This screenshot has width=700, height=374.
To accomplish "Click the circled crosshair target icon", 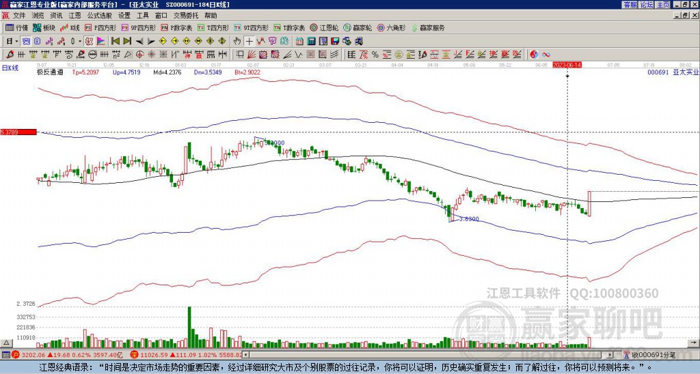I will point(139,55).
